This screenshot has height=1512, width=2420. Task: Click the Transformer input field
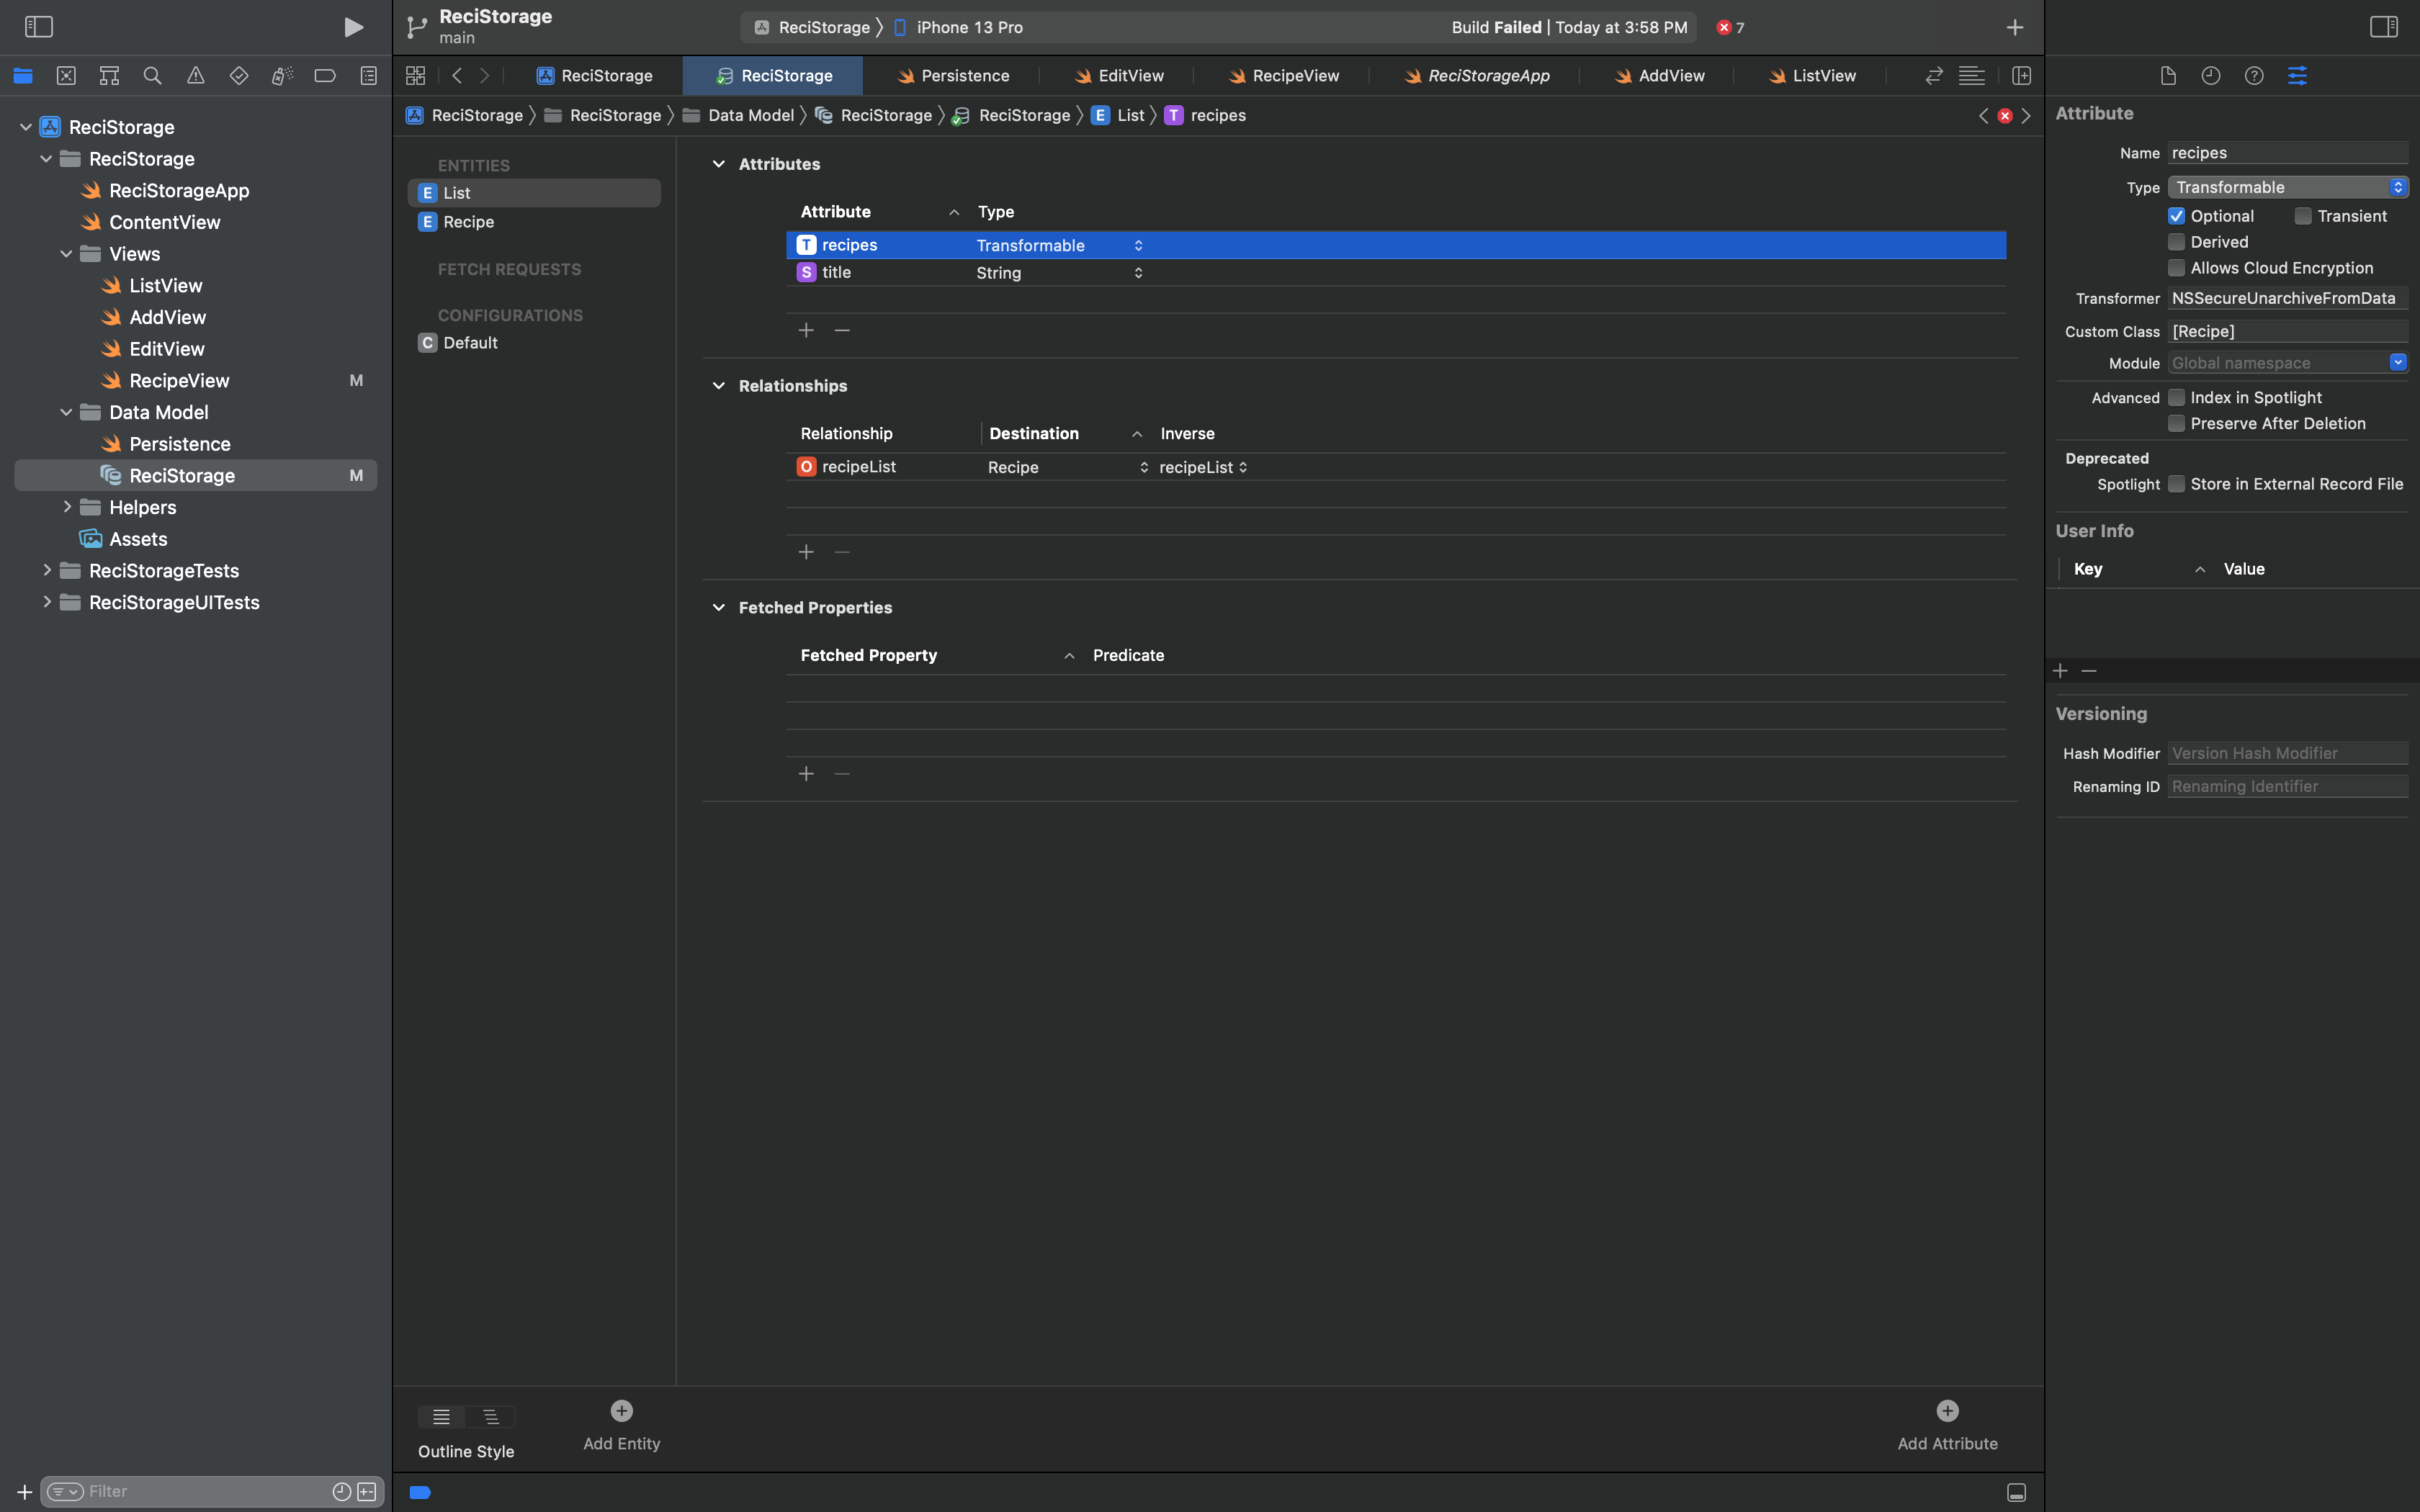click(x=2287, y=298)
